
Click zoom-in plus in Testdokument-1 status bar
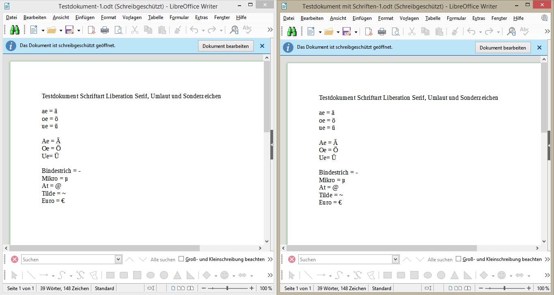pyautogui.click(x=252, y=288)
